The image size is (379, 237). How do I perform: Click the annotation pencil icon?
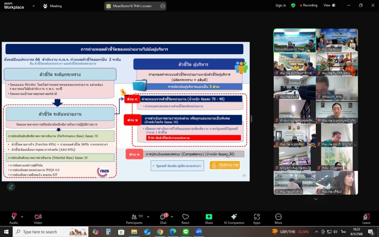click(11, 187)
